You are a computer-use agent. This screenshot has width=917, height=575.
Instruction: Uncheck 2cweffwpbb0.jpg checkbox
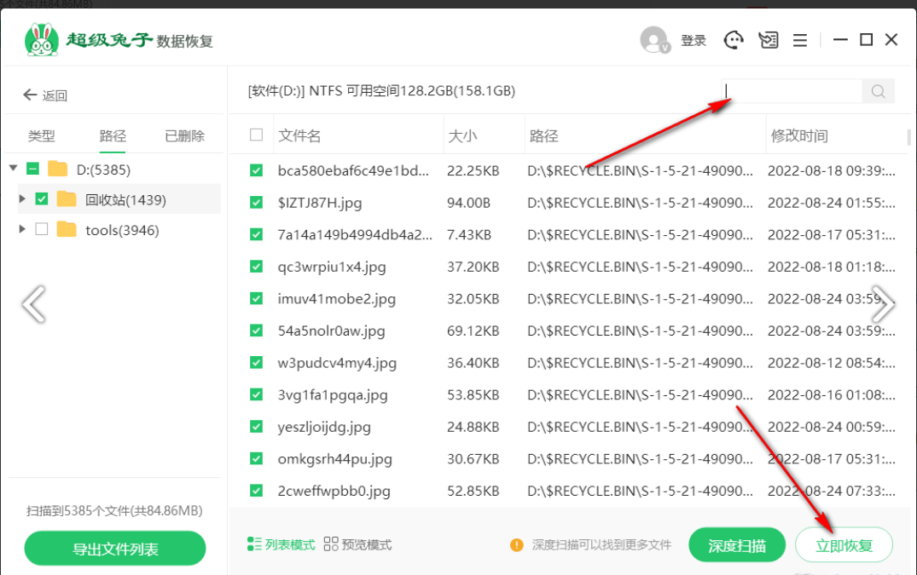(256, 491)
